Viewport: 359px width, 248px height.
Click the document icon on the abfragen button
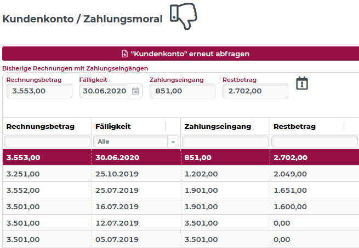coord(124,54)
